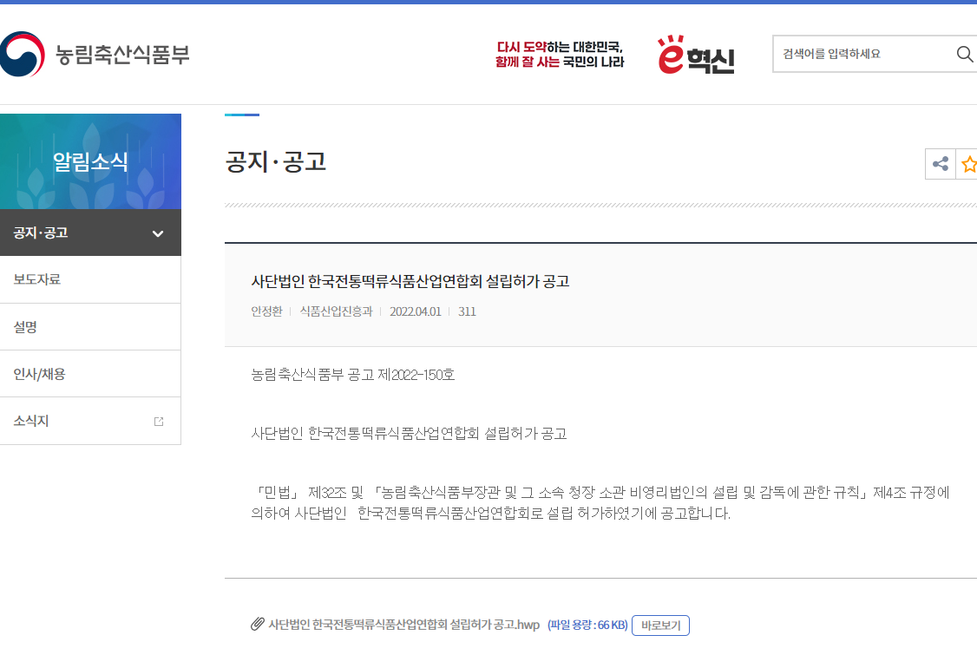The width and height of the screenshot is (977, 655).
Task: Click the paperclip attachment icon
Action: [258, 624]
